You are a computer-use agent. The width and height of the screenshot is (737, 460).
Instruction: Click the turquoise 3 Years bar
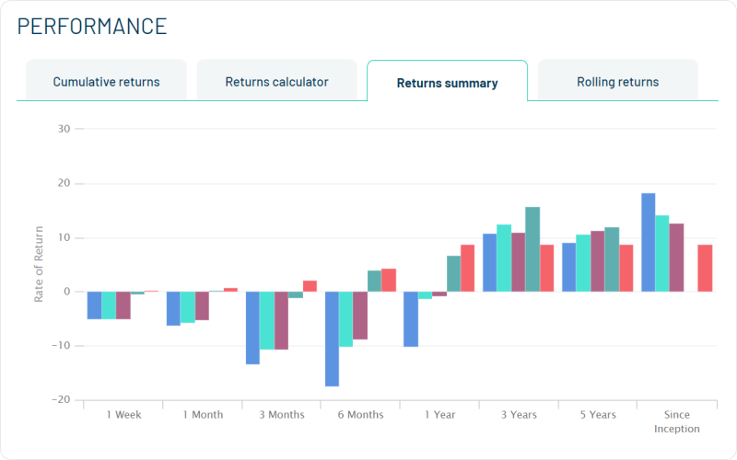point(504,258)
